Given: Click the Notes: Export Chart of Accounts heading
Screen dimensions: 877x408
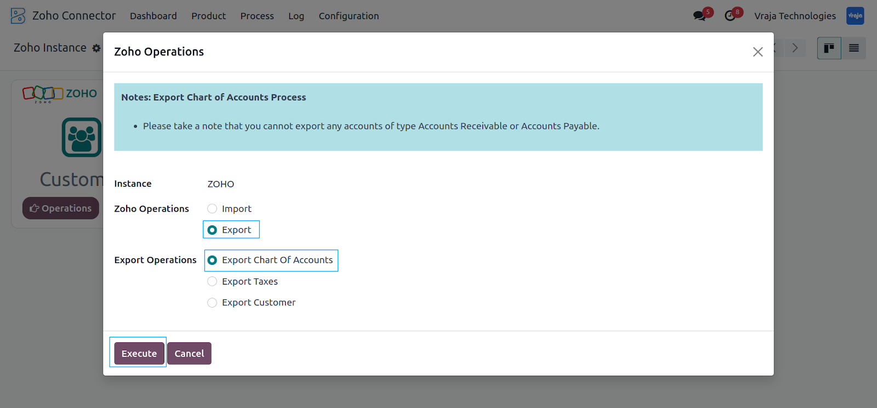Looking at the screenshot, I should [x=214, y=97].
